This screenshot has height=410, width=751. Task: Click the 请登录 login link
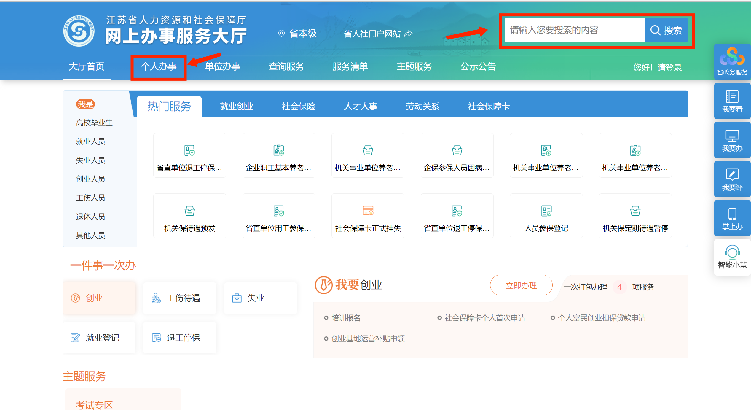[x=669, y=68]
